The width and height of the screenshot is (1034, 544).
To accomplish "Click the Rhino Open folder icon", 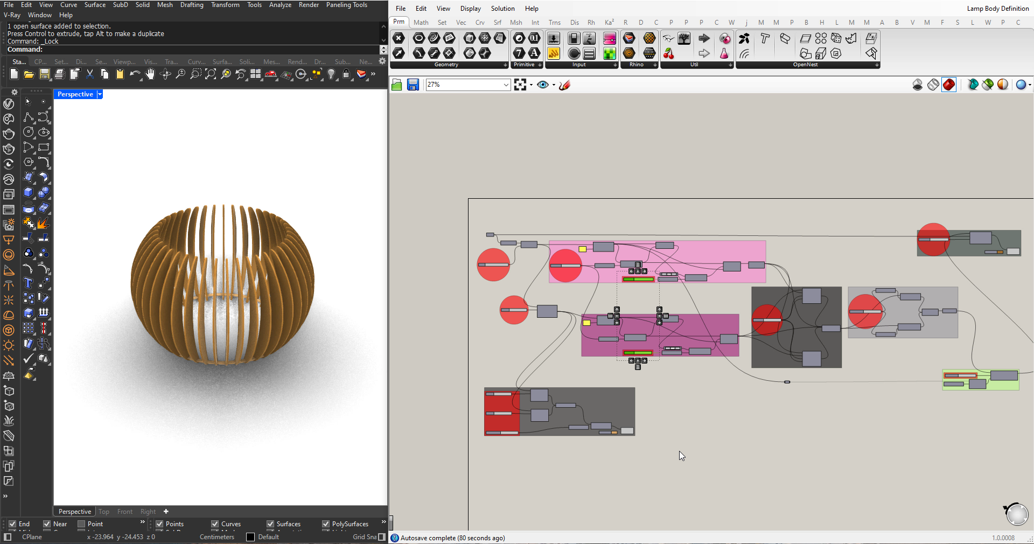I will click(x=29, y=74).
